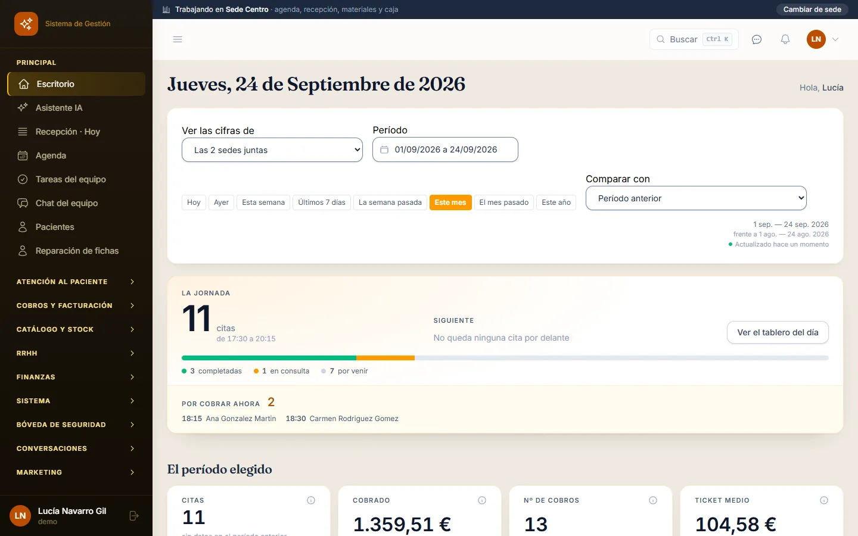The height and width of the screenshot is (536, 858).
Task: Expand the RRHH section
Action: [76, 353]
